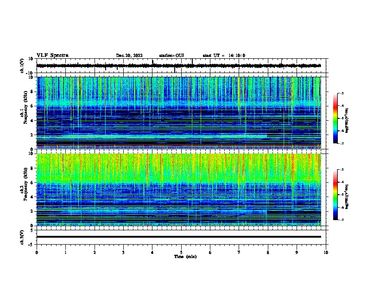367x283 pixels.
Task: Click the "station=OUI" label
Action: [171, 55]
